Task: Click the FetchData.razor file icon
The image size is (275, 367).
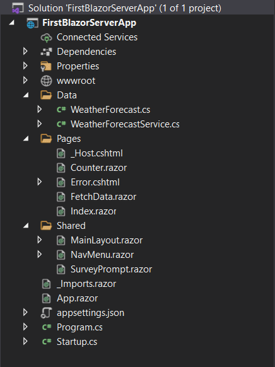Action: click(61, 197)
